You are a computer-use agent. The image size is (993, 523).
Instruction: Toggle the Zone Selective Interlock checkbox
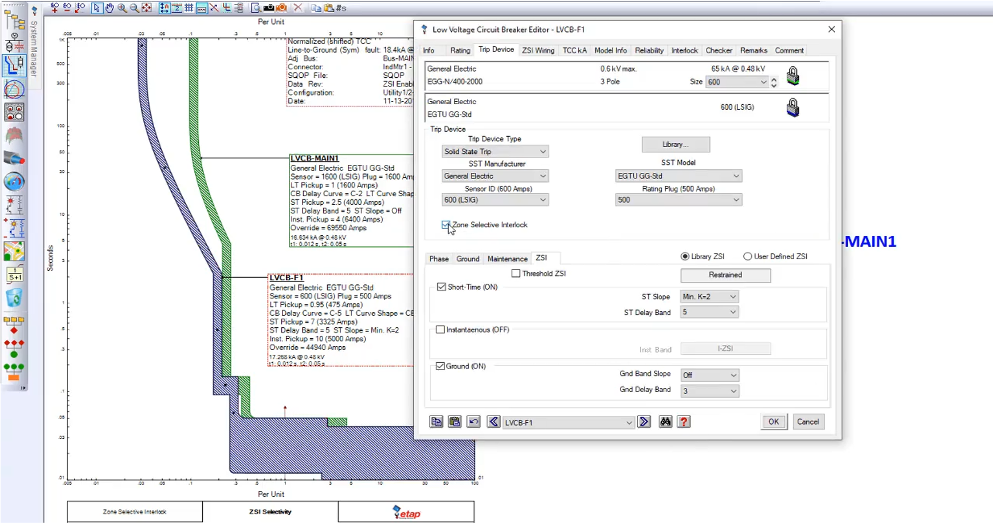point(446,225)
